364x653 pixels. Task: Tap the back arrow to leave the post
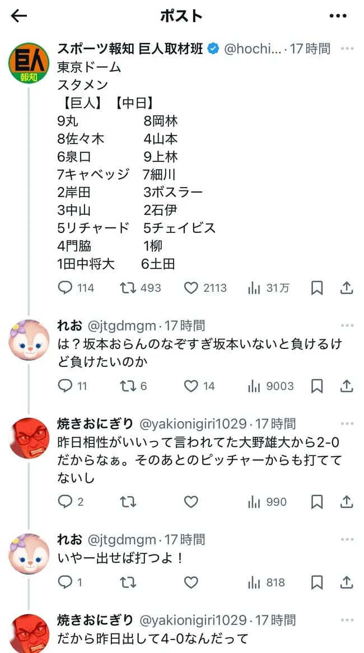pos(18,16)
